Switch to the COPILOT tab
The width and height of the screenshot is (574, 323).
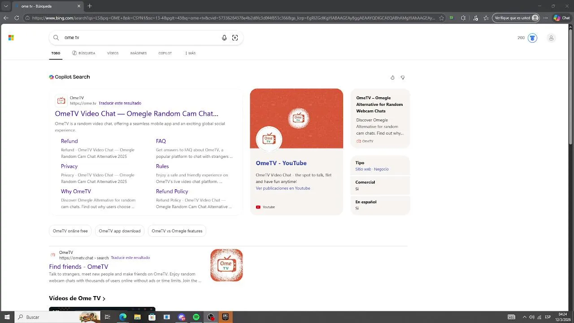pyautogui.click(x=165, y=53)
